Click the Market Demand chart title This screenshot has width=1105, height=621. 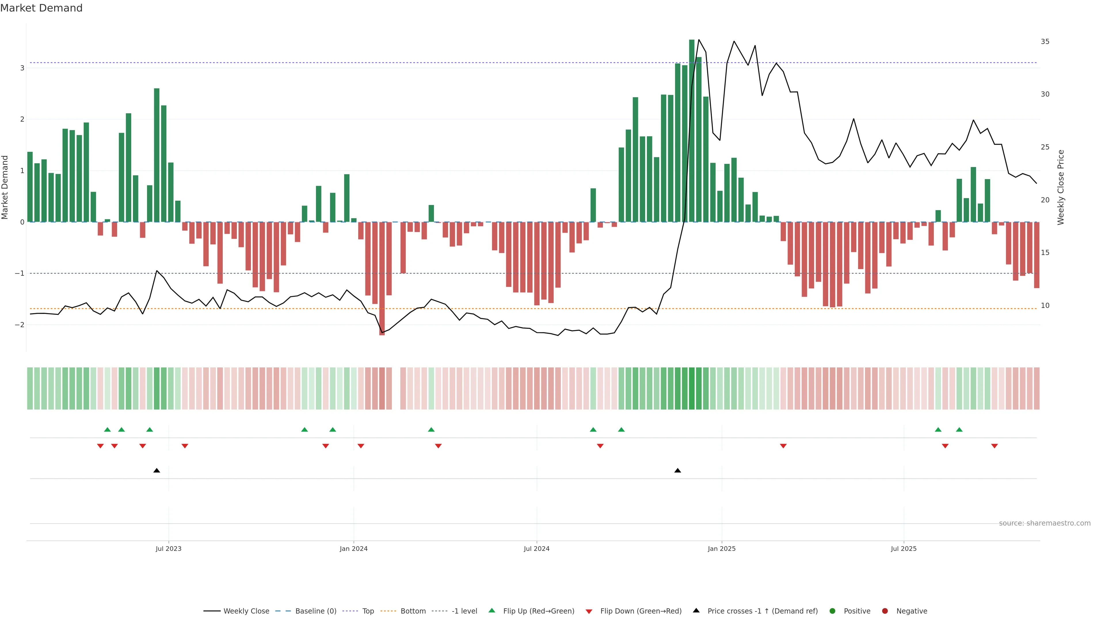point(41,8)
